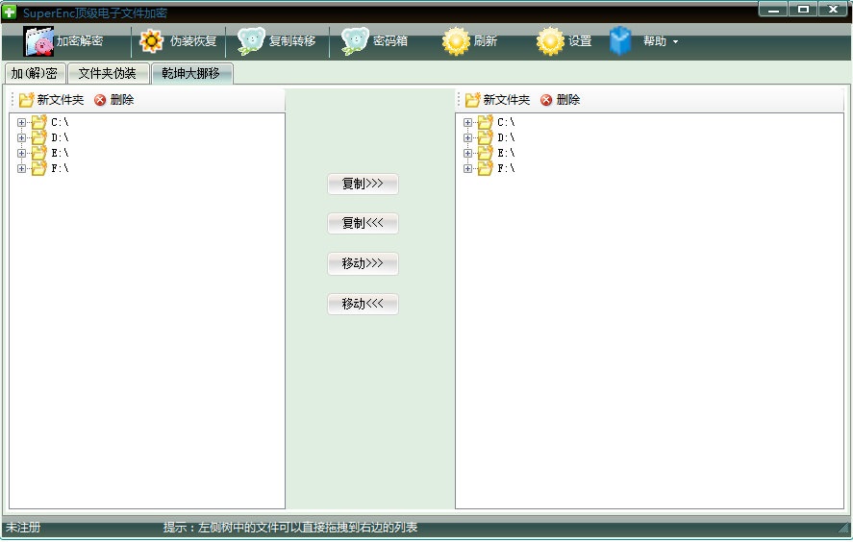Select D:\ text in left tree
This screenshot has width=853, height=542.
click(x=60, y=137)
